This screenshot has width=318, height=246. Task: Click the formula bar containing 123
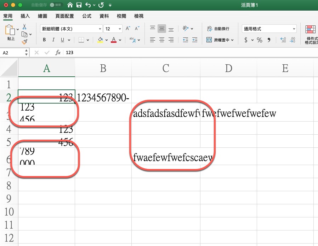(191, 53)
